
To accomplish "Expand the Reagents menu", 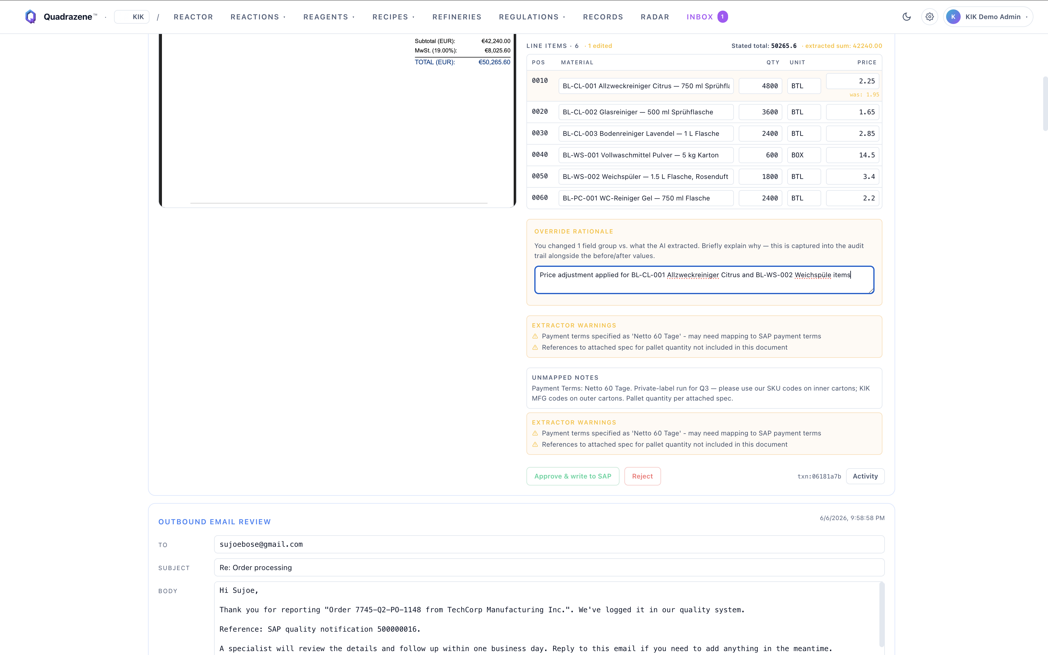I will coord(329,17).
